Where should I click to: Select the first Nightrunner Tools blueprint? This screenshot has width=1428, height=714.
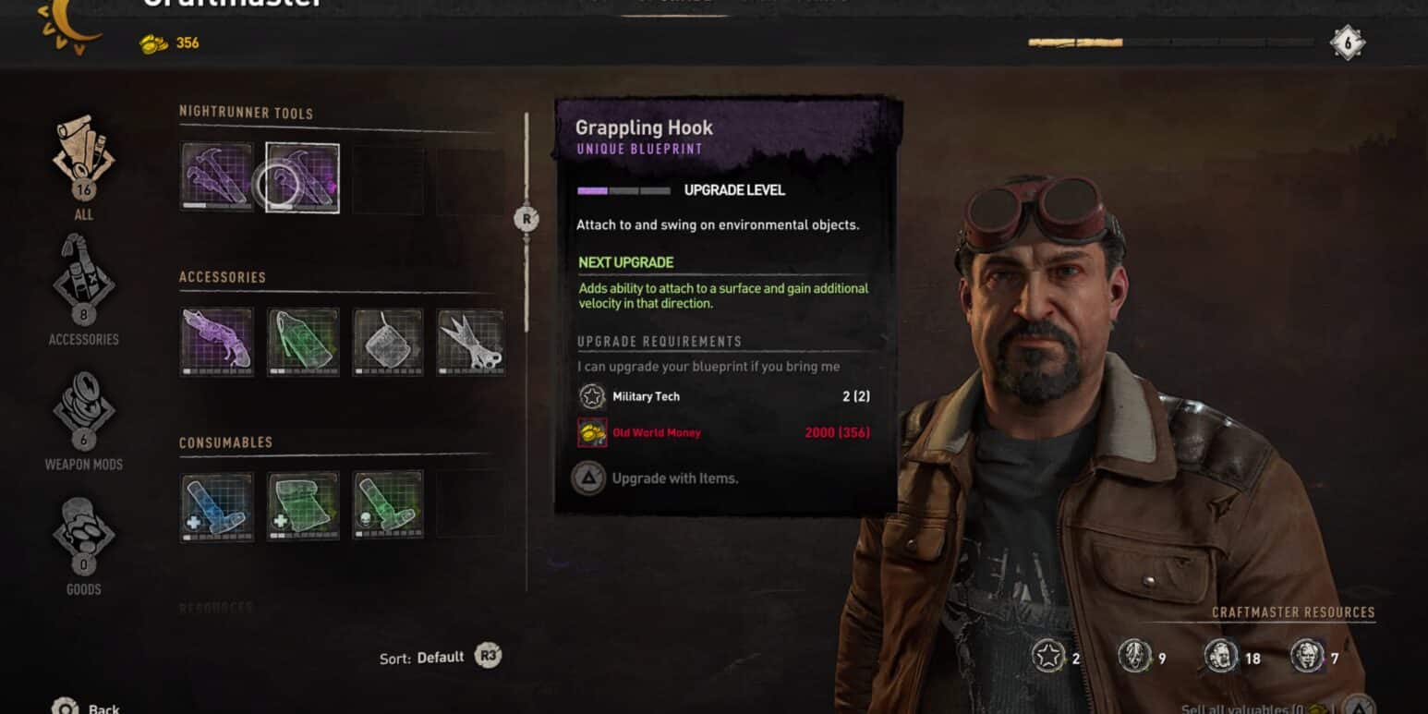click(216, 176)
